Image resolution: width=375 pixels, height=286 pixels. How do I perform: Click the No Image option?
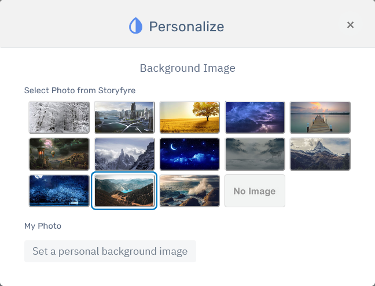[x=255, y=191]
